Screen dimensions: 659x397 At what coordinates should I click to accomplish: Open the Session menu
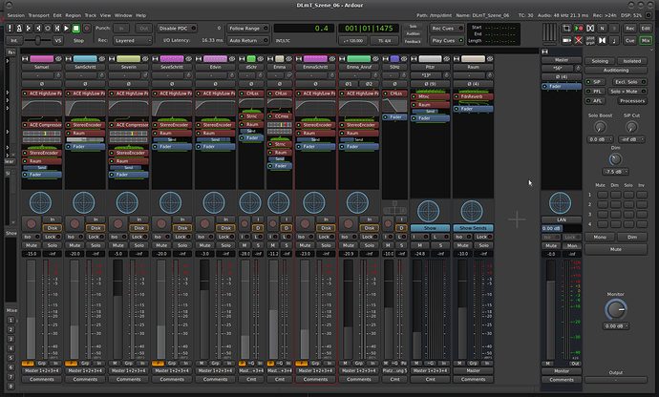coord(15,16)
